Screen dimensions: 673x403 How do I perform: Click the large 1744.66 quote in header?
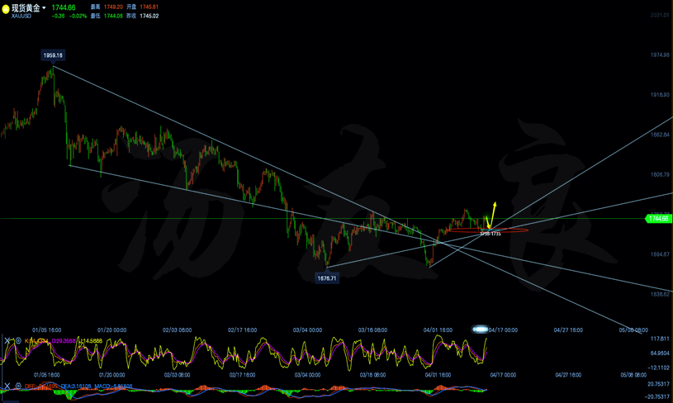[x=64, y=7]
